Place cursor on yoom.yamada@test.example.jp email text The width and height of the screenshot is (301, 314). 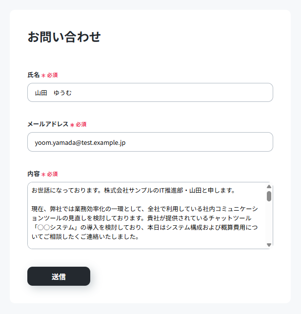80,143
